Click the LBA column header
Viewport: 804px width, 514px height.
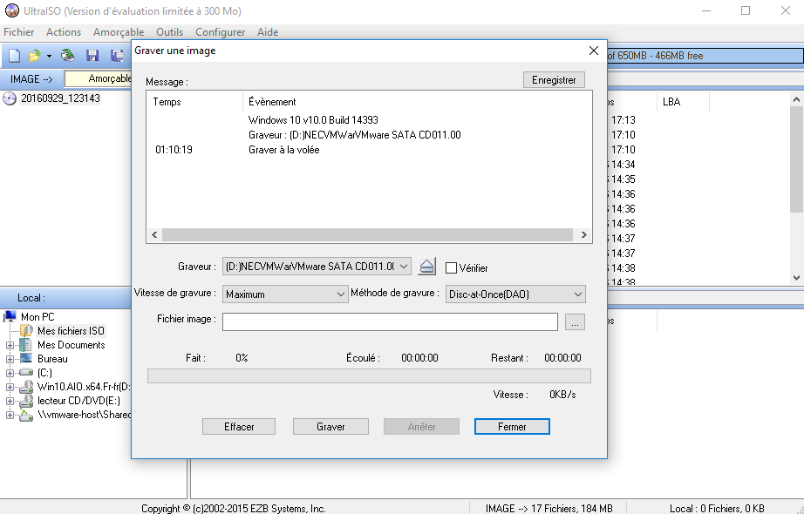[683, 101]
